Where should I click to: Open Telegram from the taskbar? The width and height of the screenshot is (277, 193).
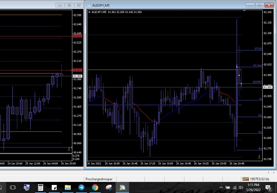(81, 188)
